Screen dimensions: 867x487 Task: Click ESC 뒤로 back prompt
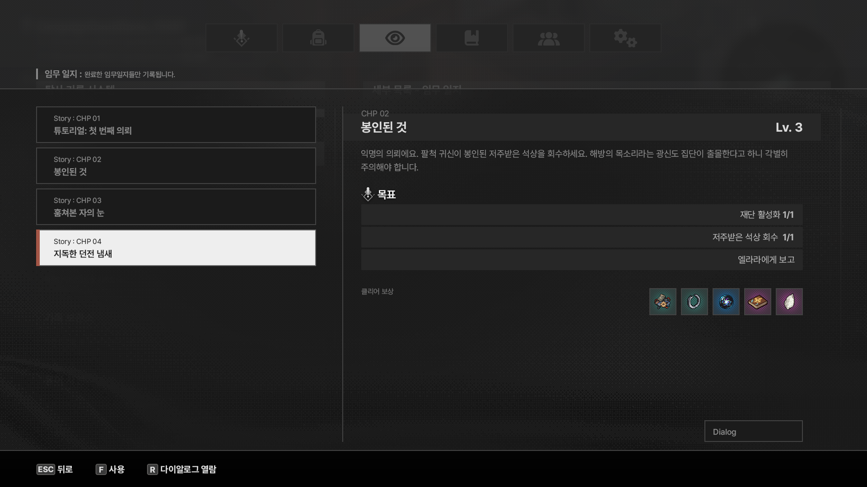pyautogui.click(x=55, y=469)
